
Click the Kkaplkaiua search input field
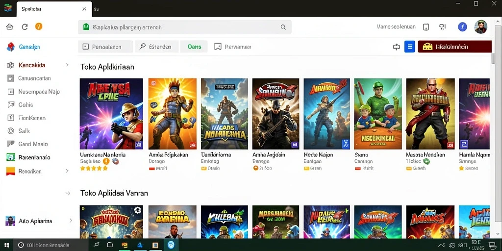(185, 27)
